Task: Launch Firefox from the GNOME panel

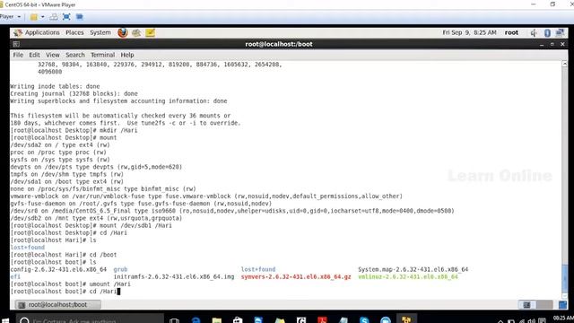Action: (x=123, y=32)
